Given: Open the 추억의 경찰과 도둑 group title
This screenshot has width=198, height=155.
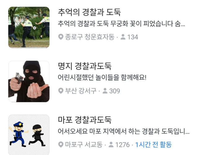Looking at the screenshot, I should [x=89, y=12].
